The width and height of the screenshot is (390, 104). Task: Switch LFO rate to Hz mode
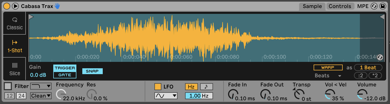(x=191, y=87)
